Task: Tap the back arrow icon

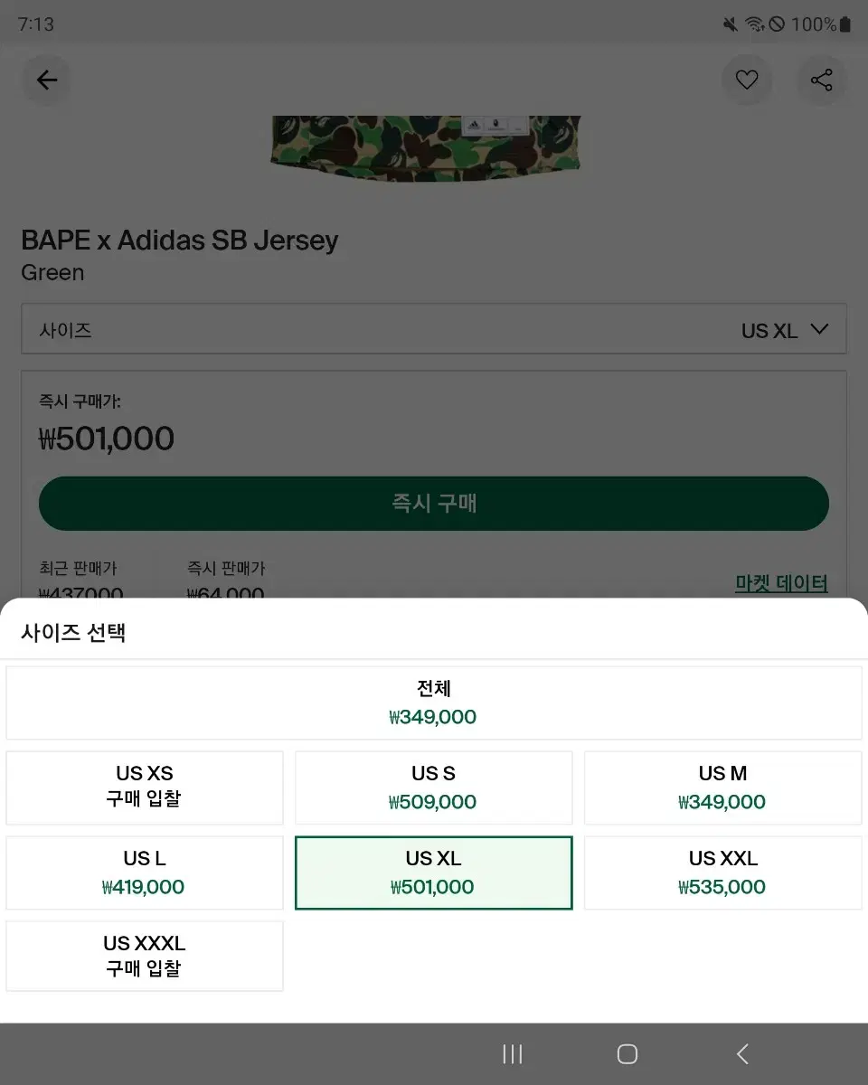Action: 47,80
